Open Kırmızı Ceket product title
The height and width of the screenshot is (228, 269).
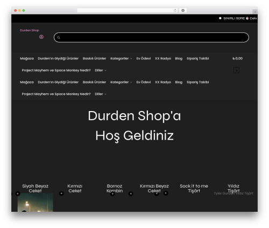tap(75, 188)
